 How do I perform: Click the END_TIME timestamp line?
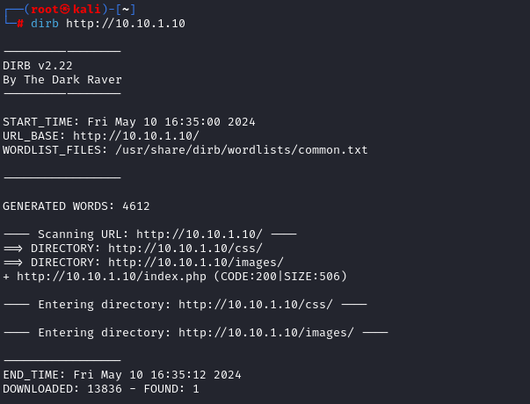click(122, 375)
